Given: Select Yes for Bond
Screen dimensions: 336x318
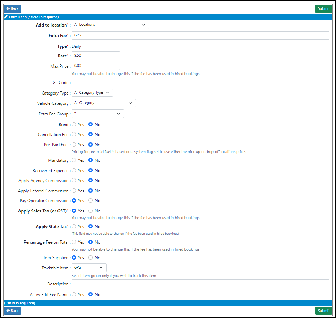Looking at the screenshot, I should (74, 125).
